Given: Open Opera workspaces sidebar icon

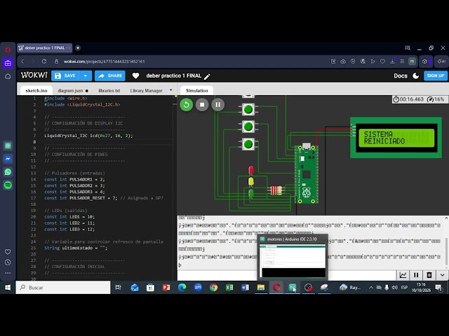Looking at the screenshot, I should [x=8, y=63].
